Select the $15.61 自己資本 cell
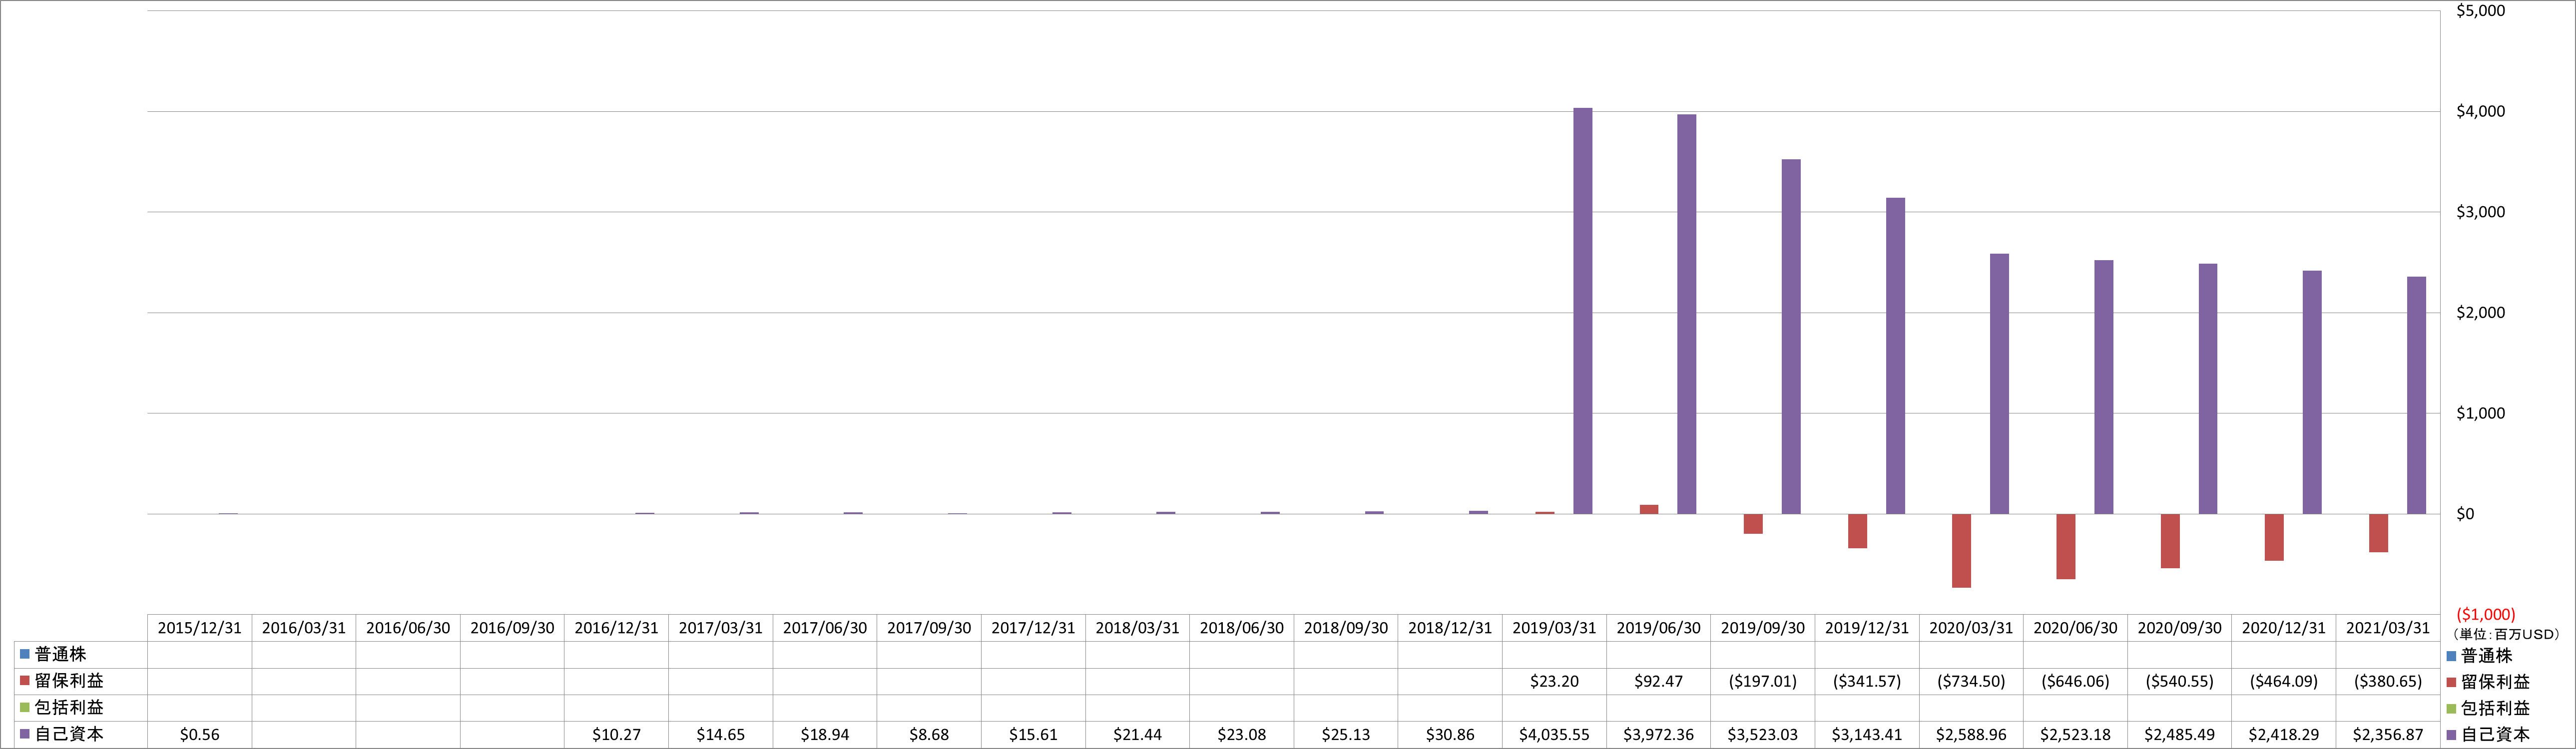The image size is (2576, 749). point(1033,735)
